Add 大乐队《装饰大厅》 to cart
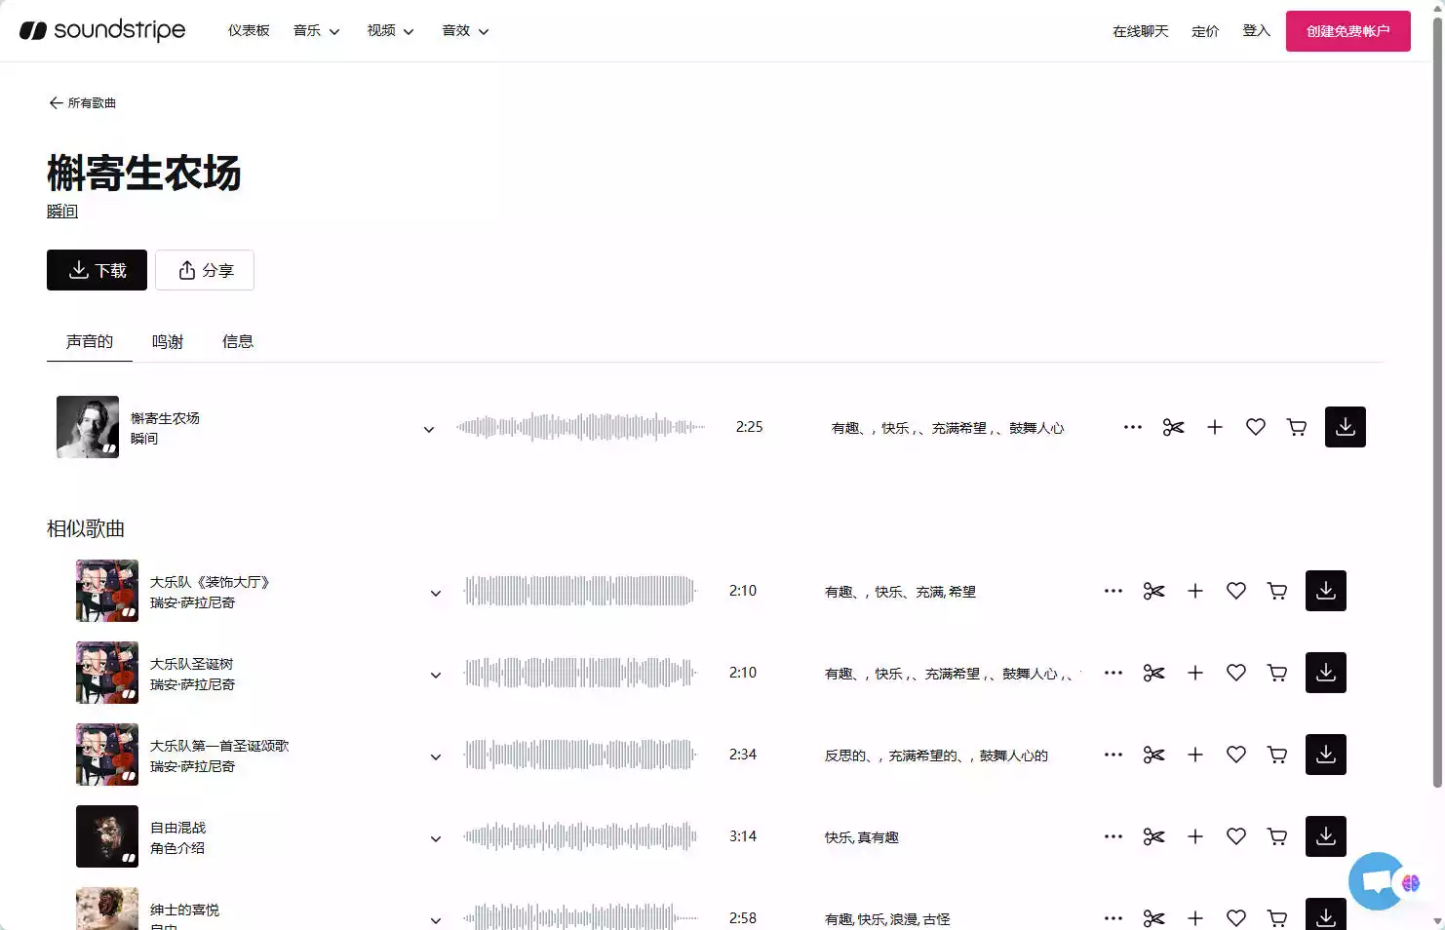Image resolution: width=1445 pixels, height=930 pixels. 1277,591
